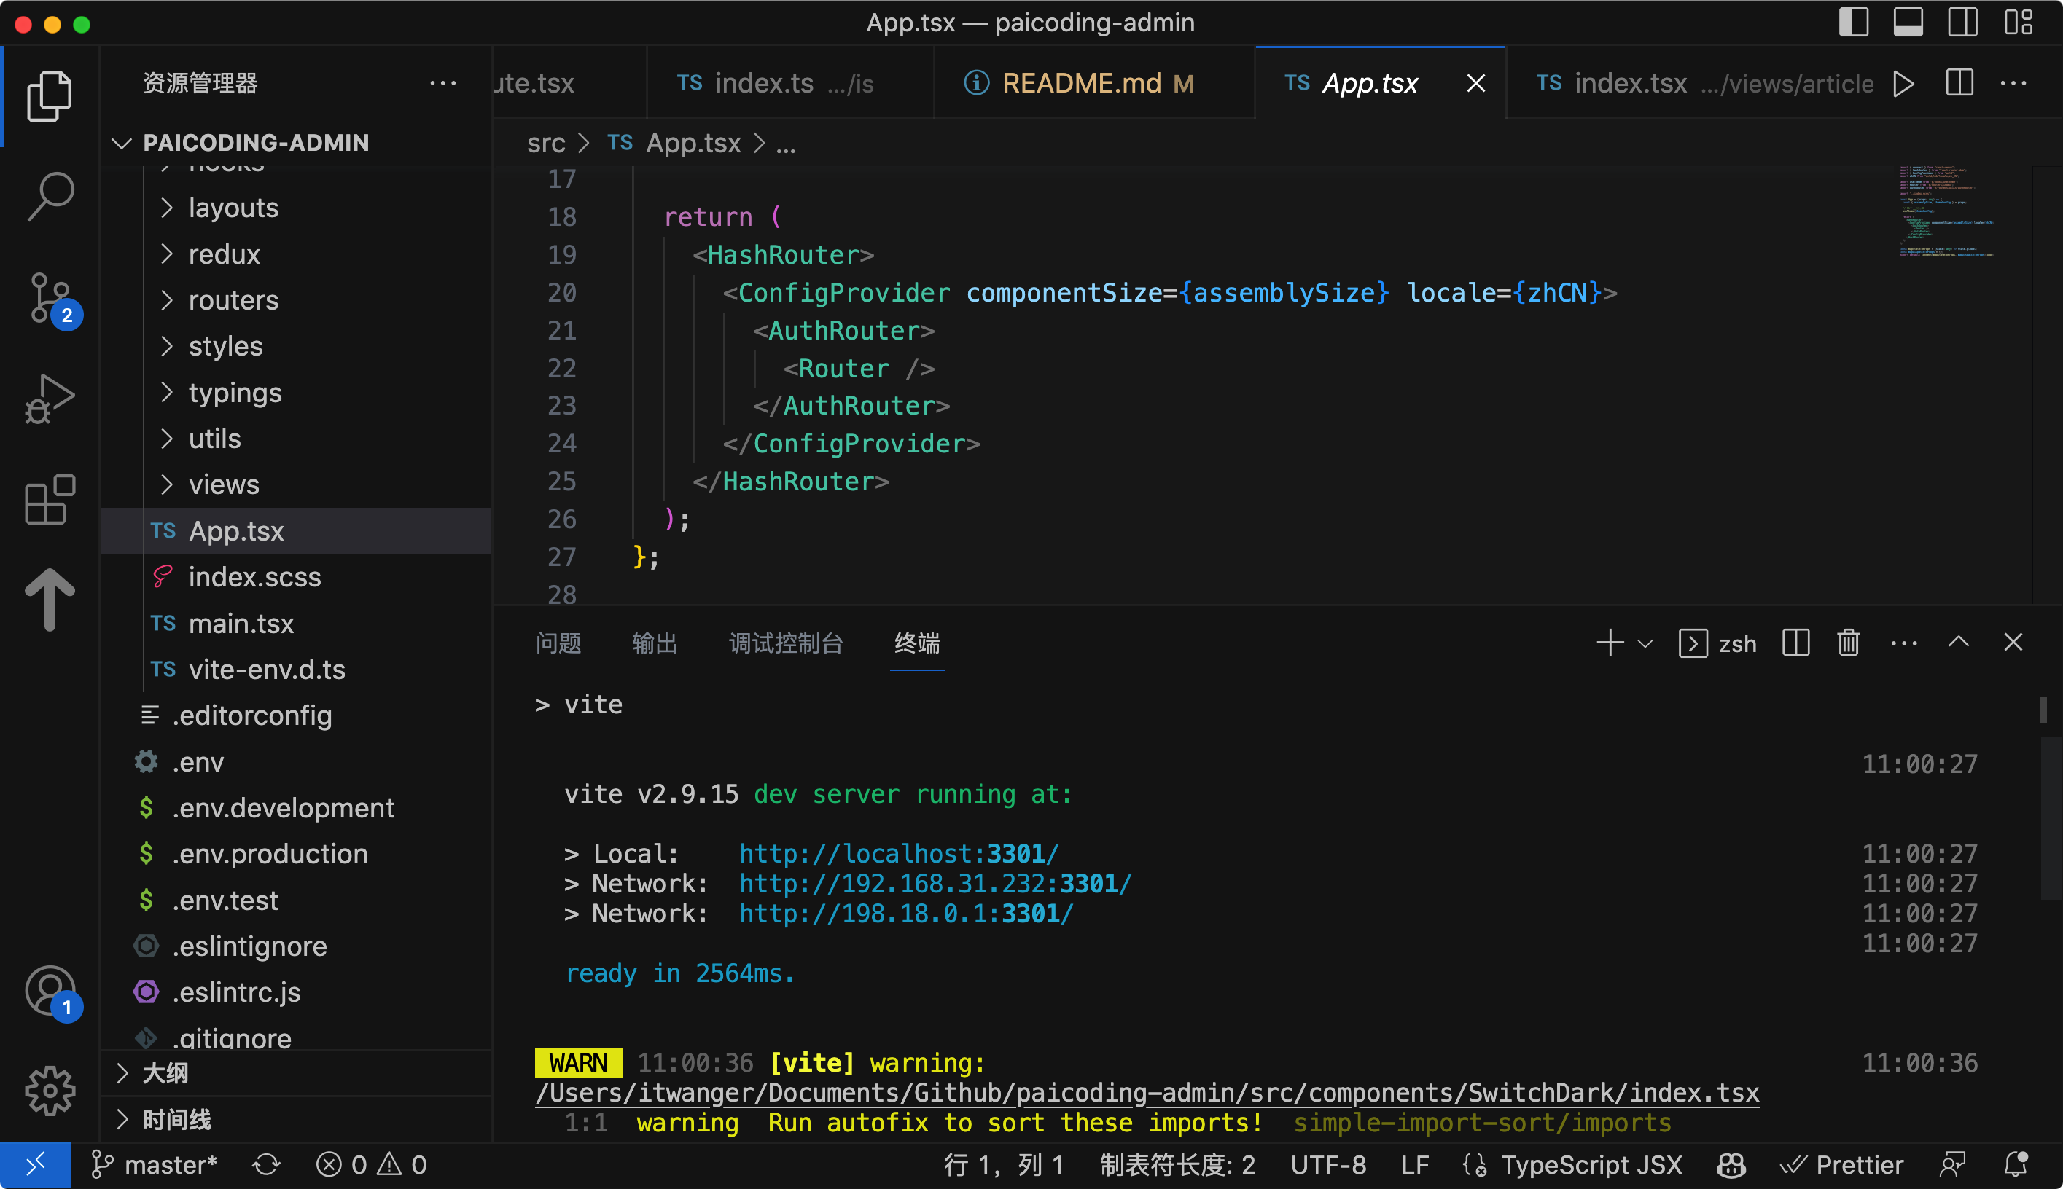Switch to the README.md tab
Viewport: 2063px width, 1189px height.
pos(1082,83)
